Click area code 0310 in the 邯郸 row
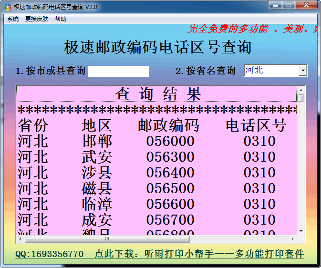The image size is (321, 268). 259,141
